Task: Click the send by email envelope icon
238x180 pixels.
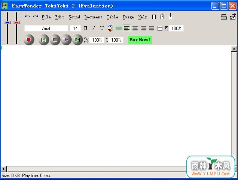Action: [x=233, y=16]
